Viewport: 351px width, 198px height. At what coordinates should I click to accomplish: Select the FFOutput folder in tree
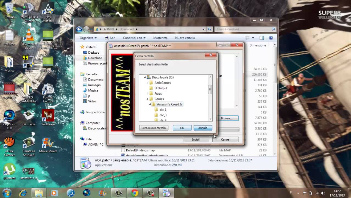[161, 88]
